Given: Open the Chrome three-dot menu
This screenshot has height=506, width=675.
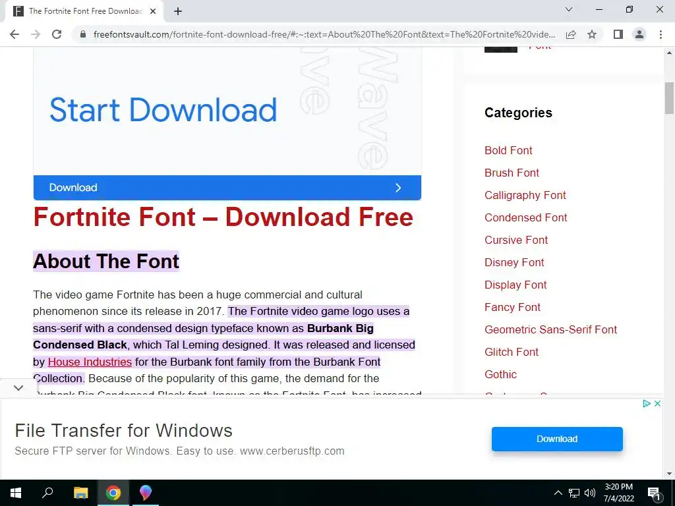Looking at the screenshot, I should [660, 34].
